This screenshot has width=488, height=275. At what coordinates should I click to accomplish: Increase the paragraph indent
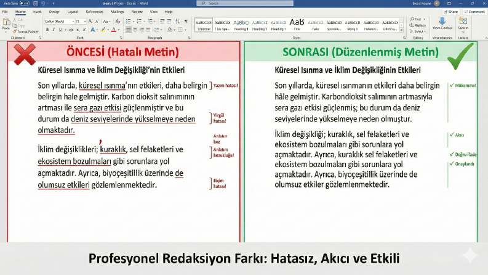169,21
